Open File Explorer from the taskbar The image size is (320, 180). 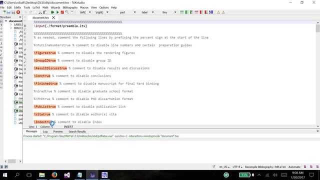tap(42, 175)
